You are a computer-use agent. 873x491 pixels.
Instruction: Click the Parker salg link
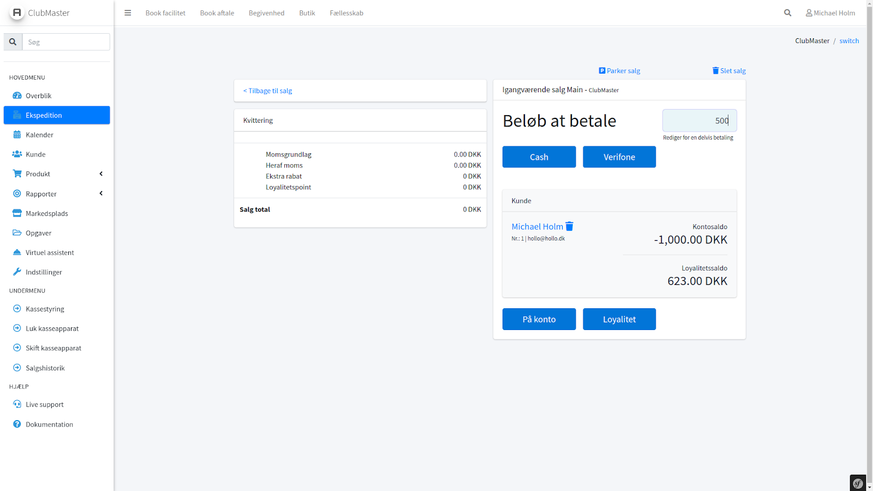click(619, 71)
